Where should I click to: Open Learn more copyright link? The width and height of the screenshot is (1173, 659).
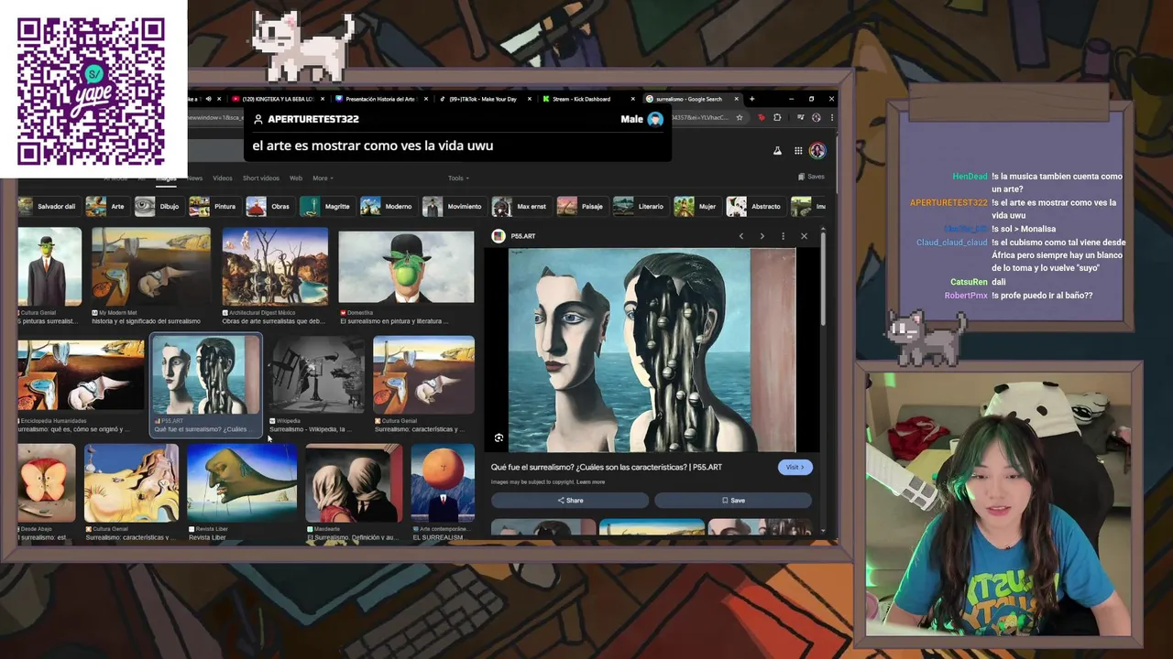[590, 481]
